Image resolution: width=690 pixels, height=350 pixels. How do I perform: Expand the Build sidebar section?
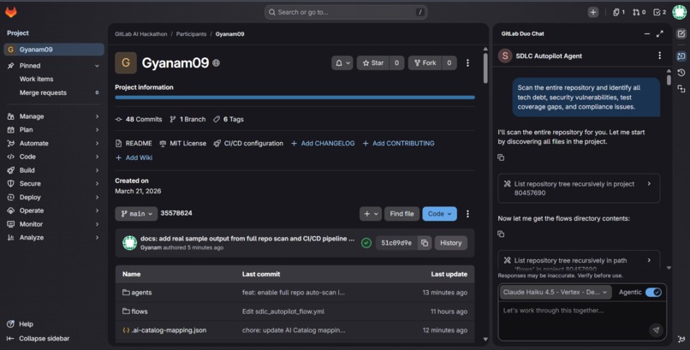[x=54, y=170]
